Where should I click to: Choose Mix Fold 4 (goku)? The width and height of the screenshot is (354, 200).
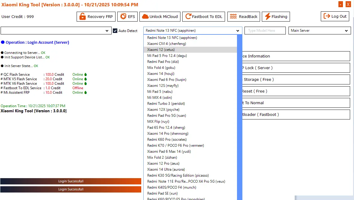190,68
